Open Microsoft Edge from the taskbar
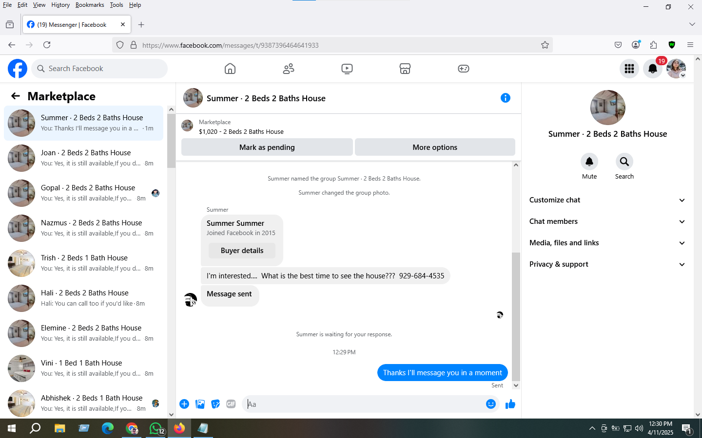 point(108,428)
